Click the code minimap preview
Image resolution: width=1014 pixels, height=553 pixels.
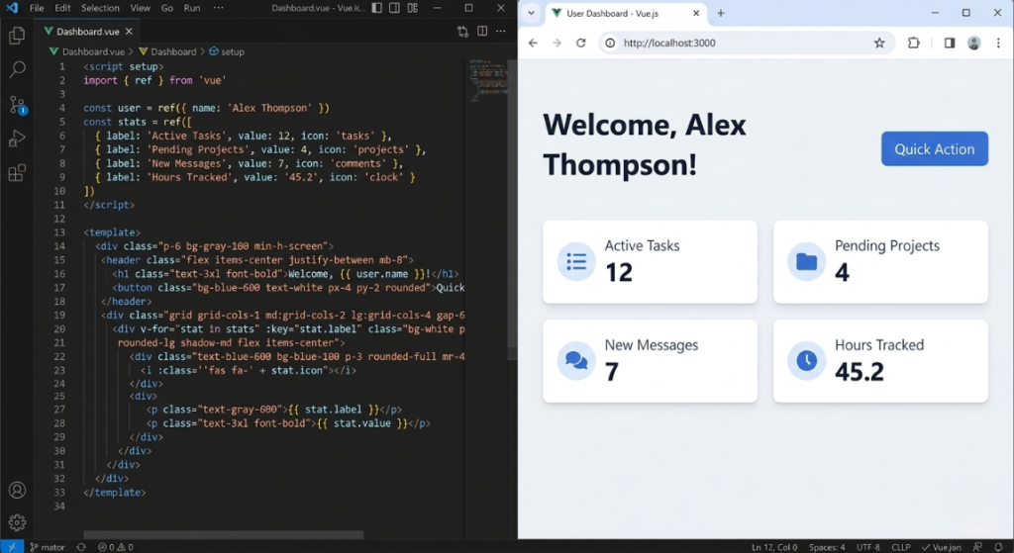[x=487, y=80]
